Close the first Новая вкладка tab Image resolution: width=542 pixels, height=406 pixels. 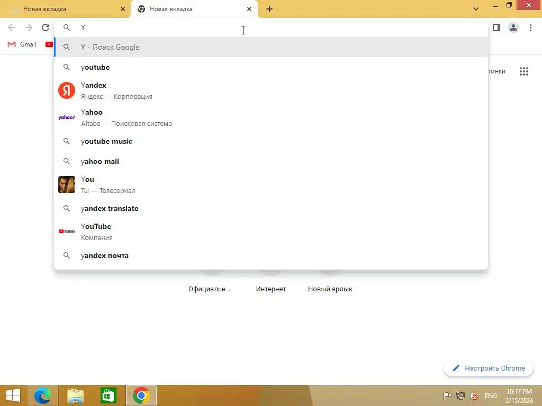[123, 10]
